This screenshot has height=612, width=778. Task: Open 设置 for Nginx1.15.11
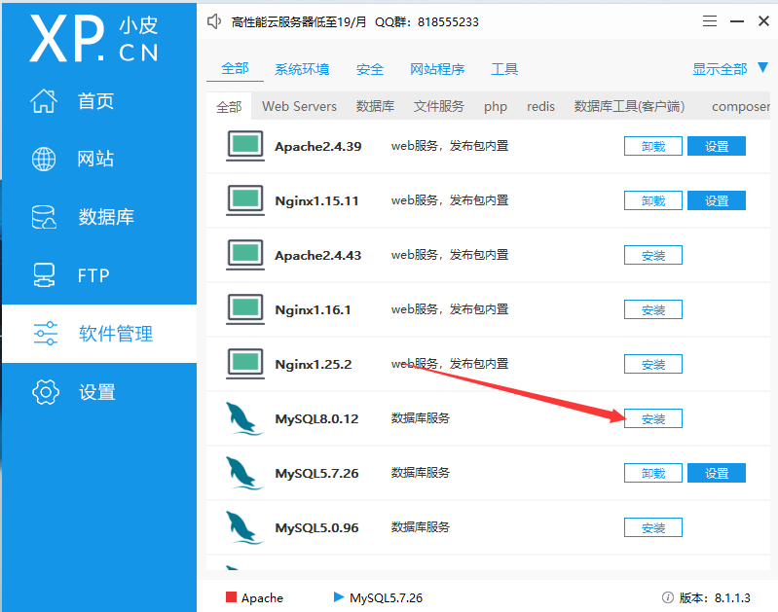(x=717, y=200)
